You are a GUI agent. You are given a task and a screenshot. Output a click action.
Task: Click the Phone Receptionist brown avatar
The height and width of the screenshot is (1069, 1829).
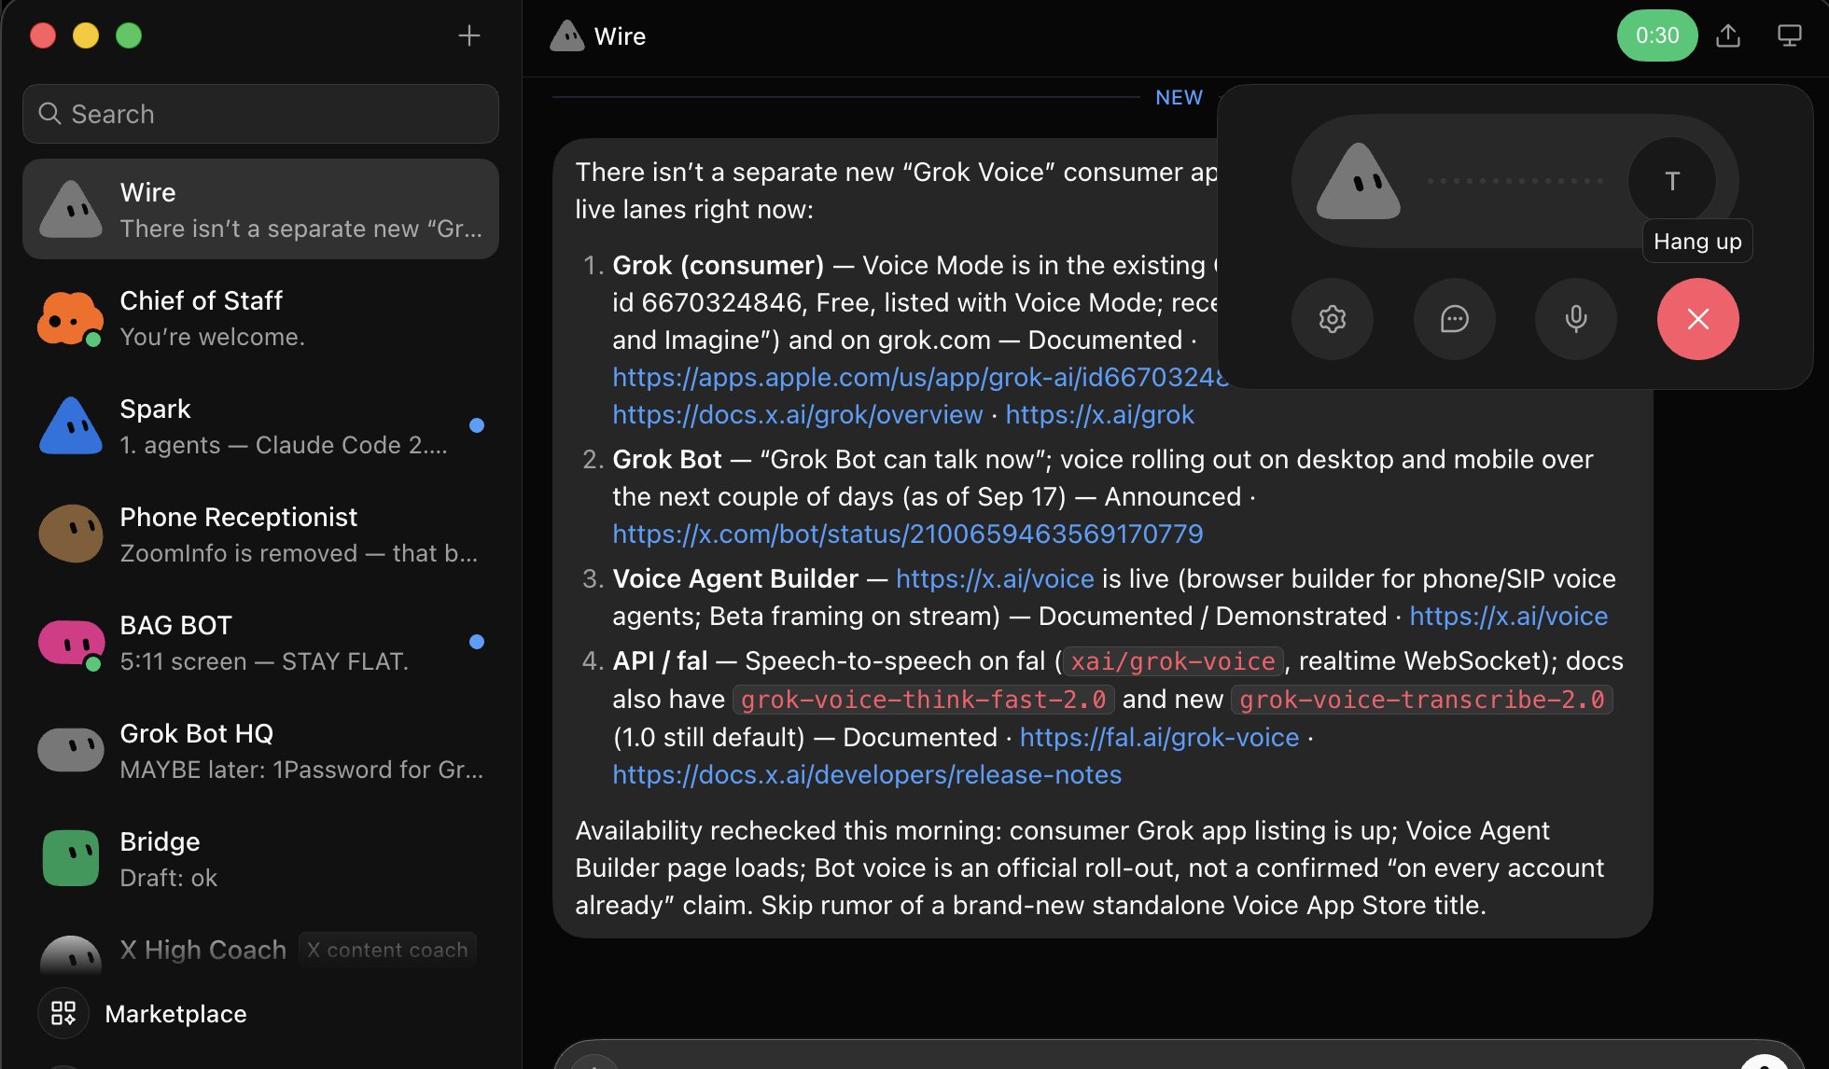coord(71,534)
